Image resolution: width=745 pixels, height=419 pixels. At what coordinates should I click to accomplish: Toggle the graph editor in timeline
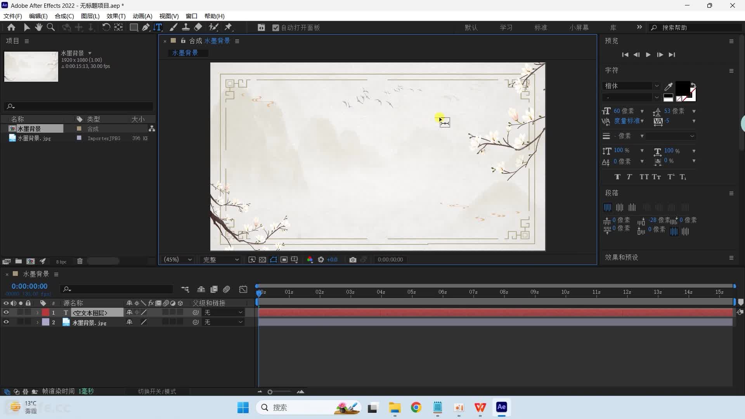[x=243, y=289]
